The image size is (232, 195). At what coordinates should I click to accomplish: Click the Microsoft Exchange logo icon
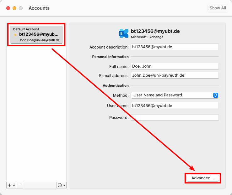click(124, 33)
